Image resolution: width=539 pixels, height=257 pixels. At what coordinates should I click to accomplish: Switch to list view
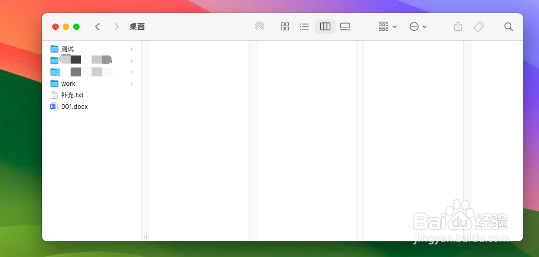304,27
